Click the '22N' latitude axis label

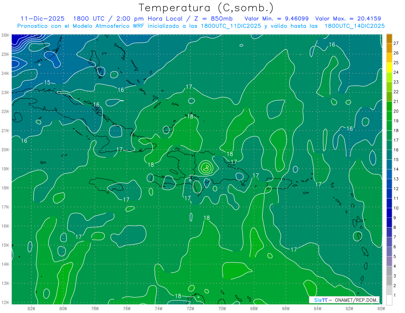click(5, 111)
